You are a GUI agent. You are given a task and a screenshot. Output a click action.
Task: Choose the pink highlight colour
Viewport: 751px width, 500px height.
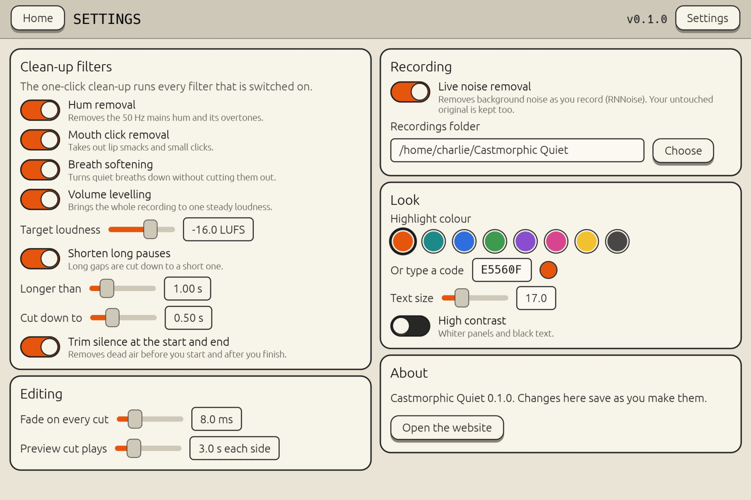point(556,241)
